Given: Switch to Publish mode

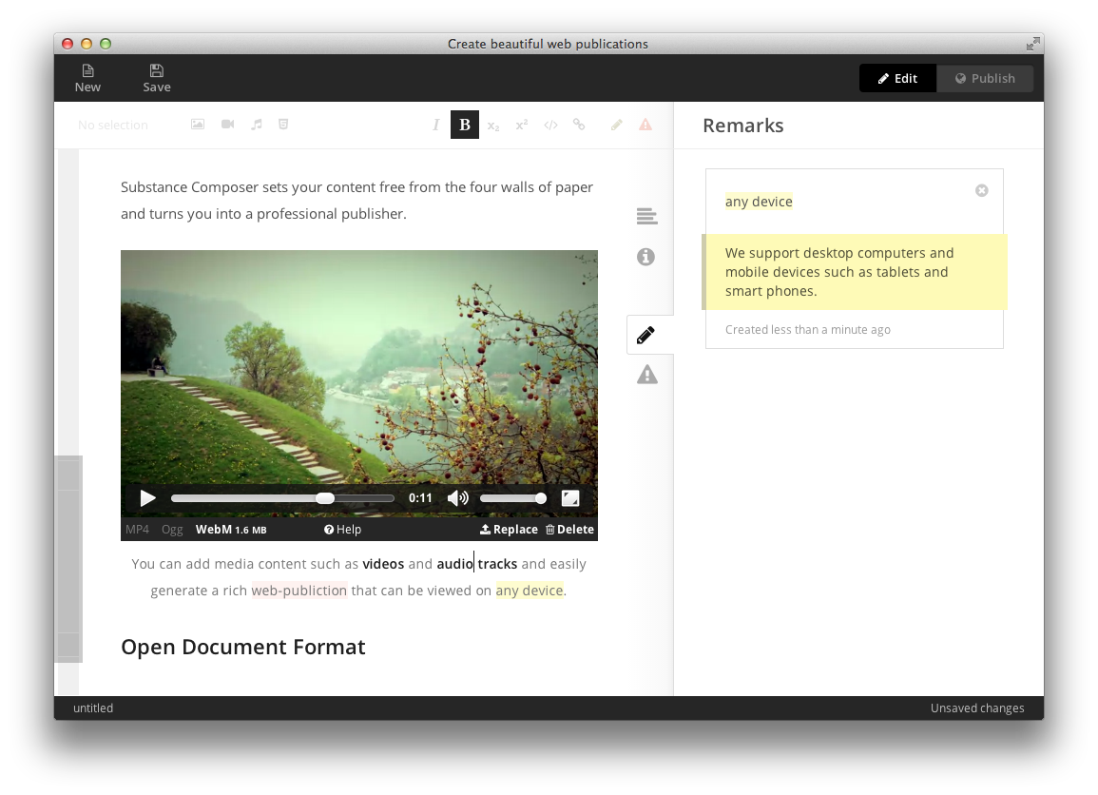Looking at the screenshot, I should coord(985,78).
